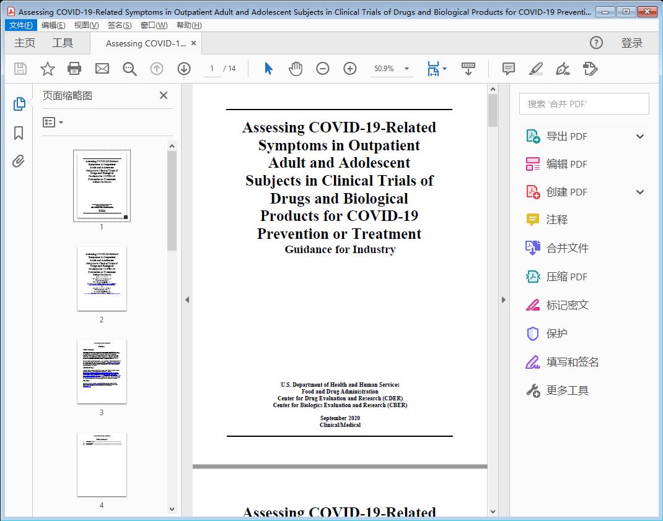Open 更多工具 from the right panel
This screenshot has height=521, width=663.
pos(566,390)
